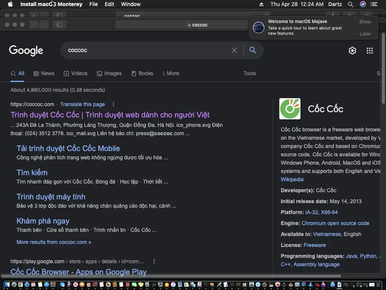Open Messages from the Dock
Image resolution: width=386 pixels, height=290 pixels.
(62, 285)
